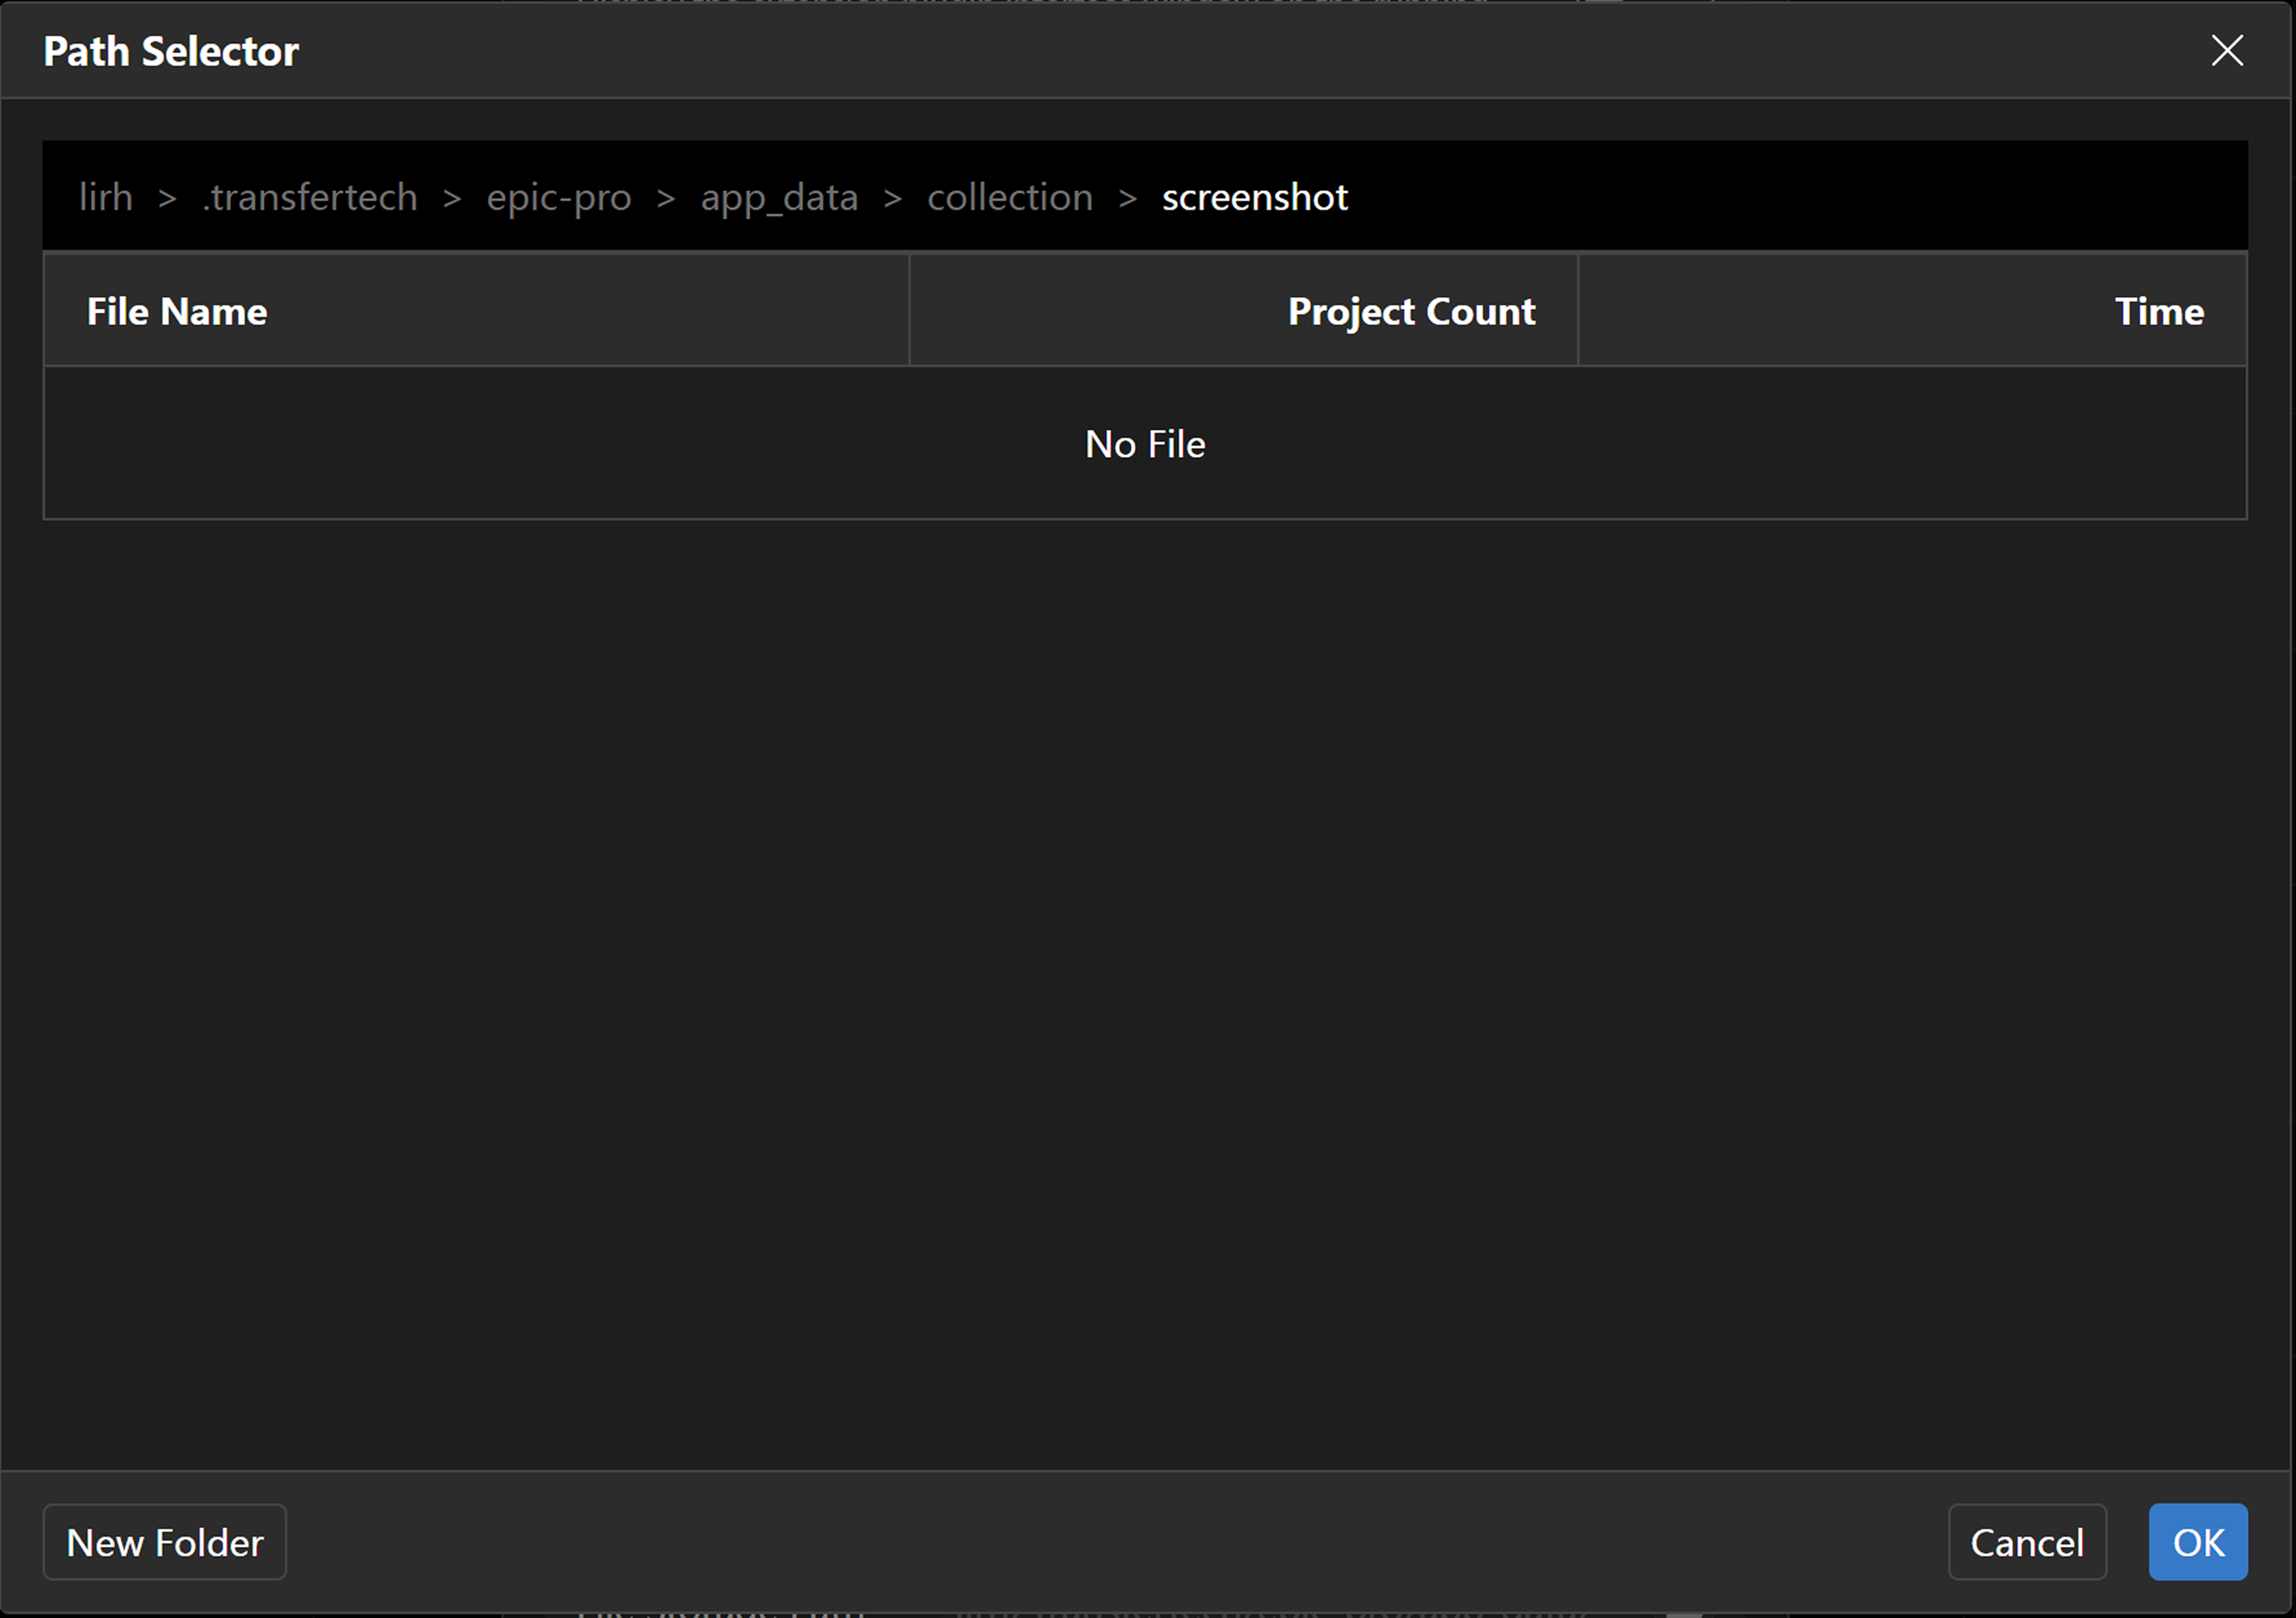Select the current screenshot breadcrumb
Image resolution: width=2296 pixels, height=1618 pixels.
pyautogui.click(x=1254, y=197)
